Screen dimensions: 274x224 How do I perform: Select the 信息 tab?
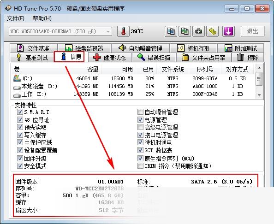coord(69,57)
